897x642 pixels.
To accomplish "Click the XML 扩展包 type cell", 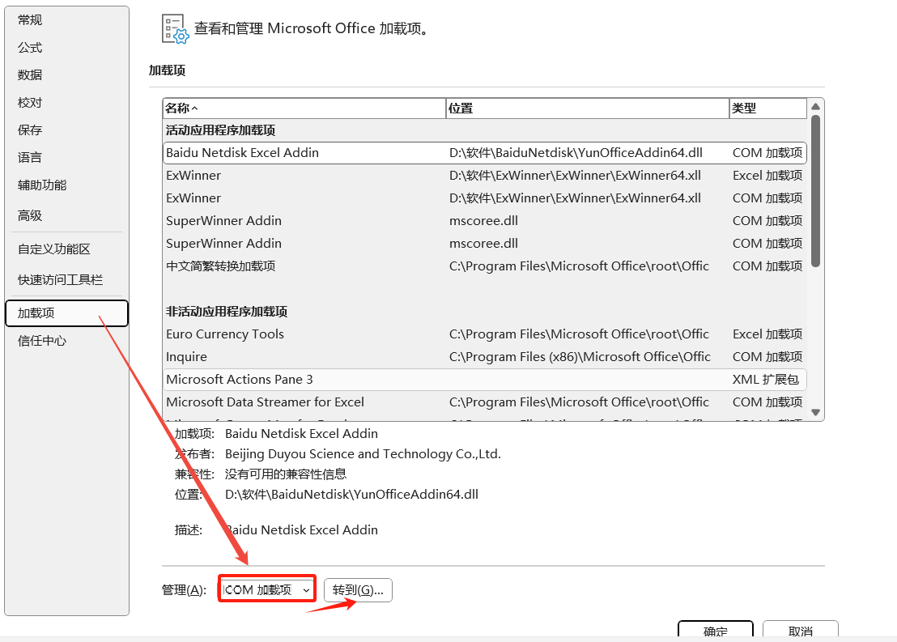I will pyautogui.click(x=765, y=380).
